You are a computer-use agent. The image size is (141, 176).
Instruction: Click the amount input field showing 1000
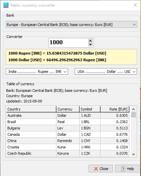tap(69, 43)
